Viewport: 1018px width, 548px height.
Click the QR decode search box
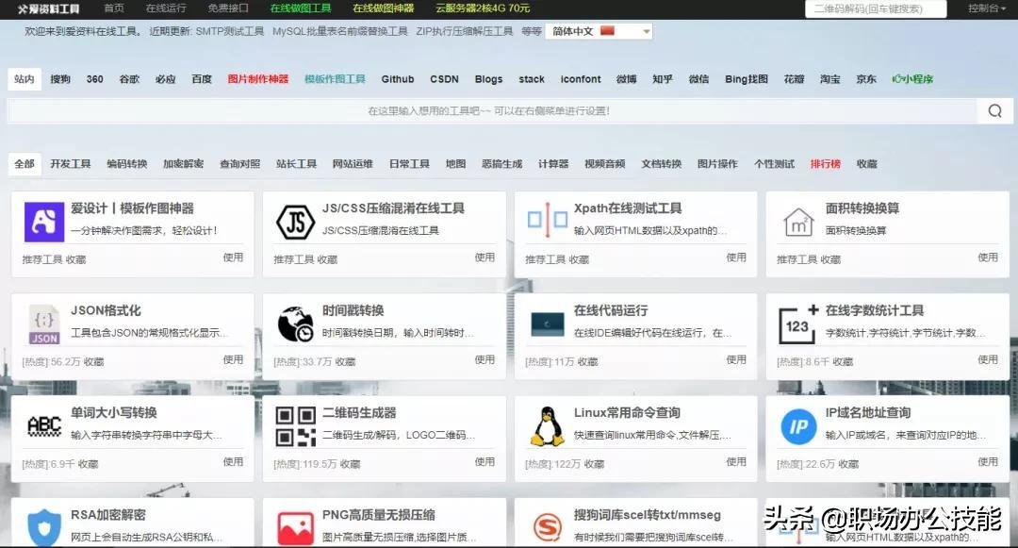[876, 8]
